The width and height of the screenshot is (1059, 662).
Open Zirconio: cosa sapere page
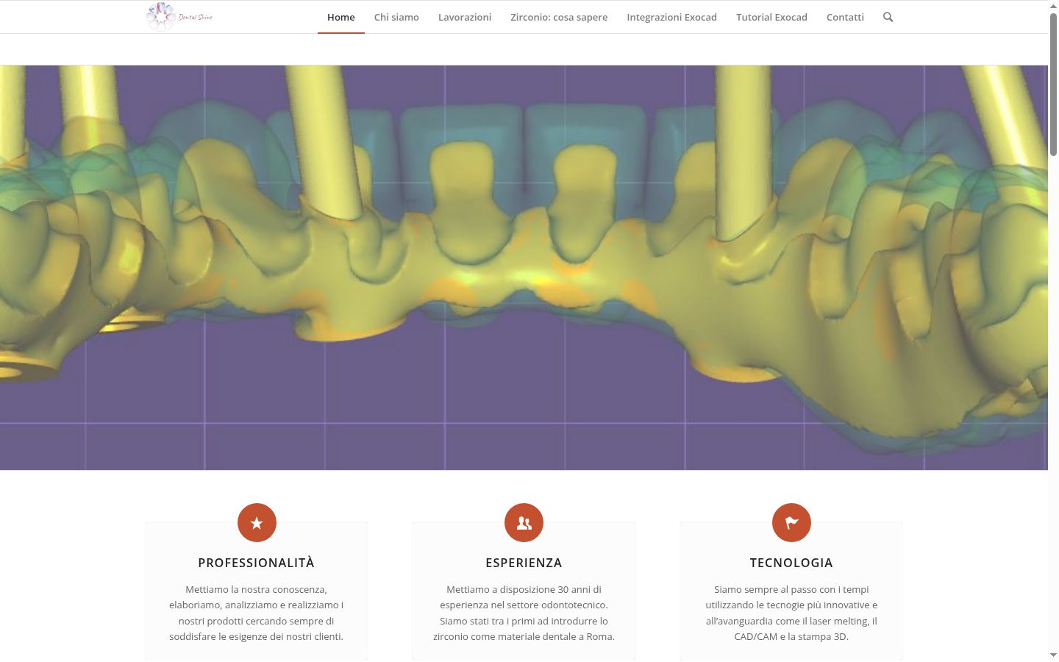pos(559,17)
